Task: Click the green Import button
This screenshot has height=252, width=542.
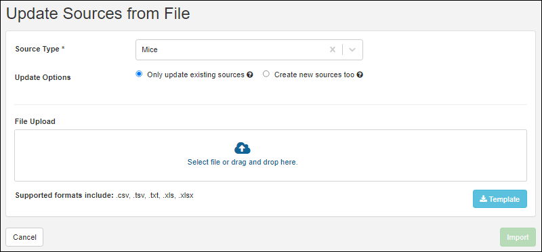Action: (518, 237)
